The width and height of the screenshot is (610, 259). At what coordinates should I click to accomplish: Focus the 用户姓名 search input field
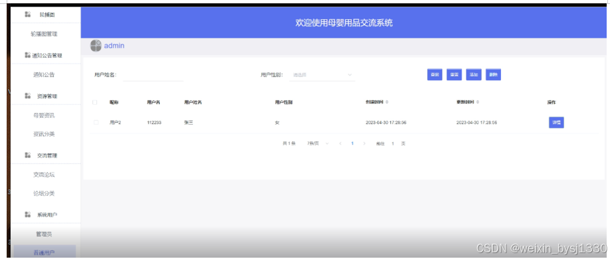pos(153,75)
